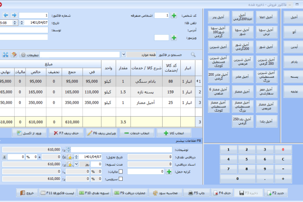Click انتخاب کالا (select goods) button
Viewport: 303px width, 202px height.
pos(174,133)
